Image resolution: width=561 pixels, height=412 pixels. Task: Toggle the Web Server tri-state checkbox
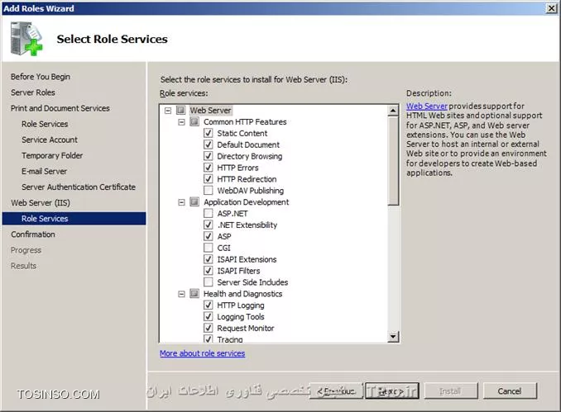[181, 111]
